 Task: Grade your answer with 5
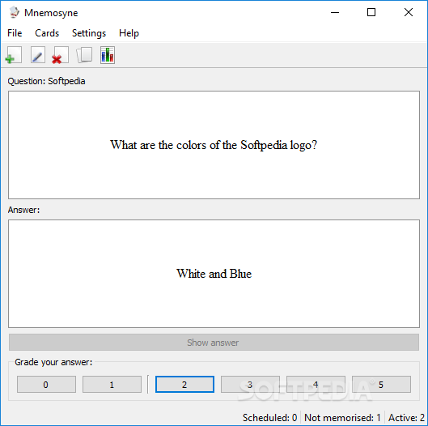click(381, 385)
